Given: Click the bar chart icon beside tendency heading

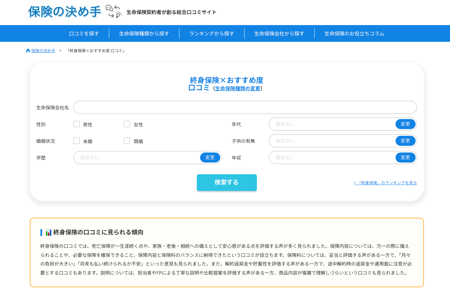Looking at the screenshot, I should click(x=48, y=232).
